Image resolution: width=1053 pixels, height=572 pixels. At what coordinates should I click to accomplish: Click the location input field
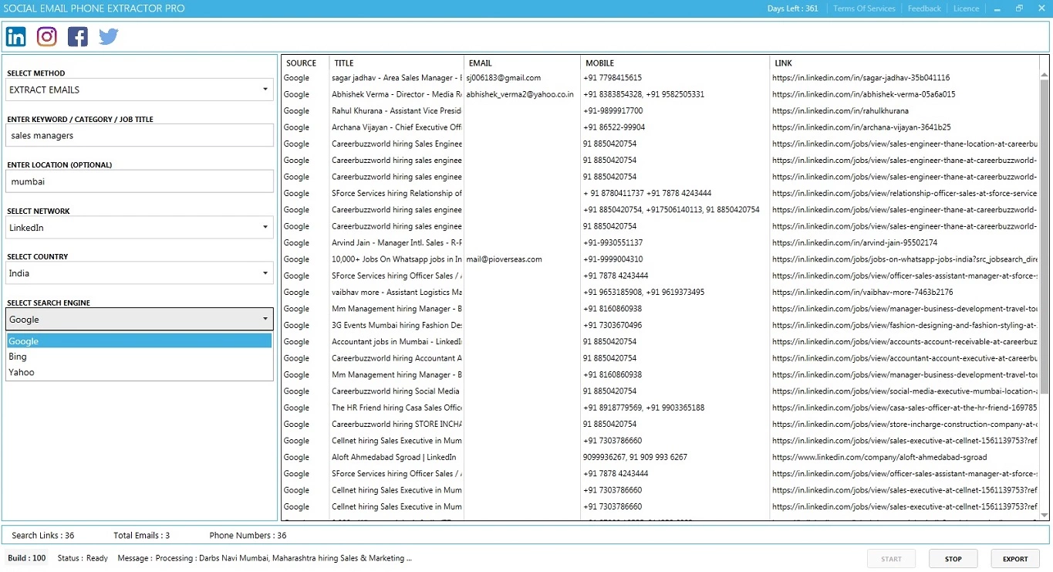(x=139, y=181)
